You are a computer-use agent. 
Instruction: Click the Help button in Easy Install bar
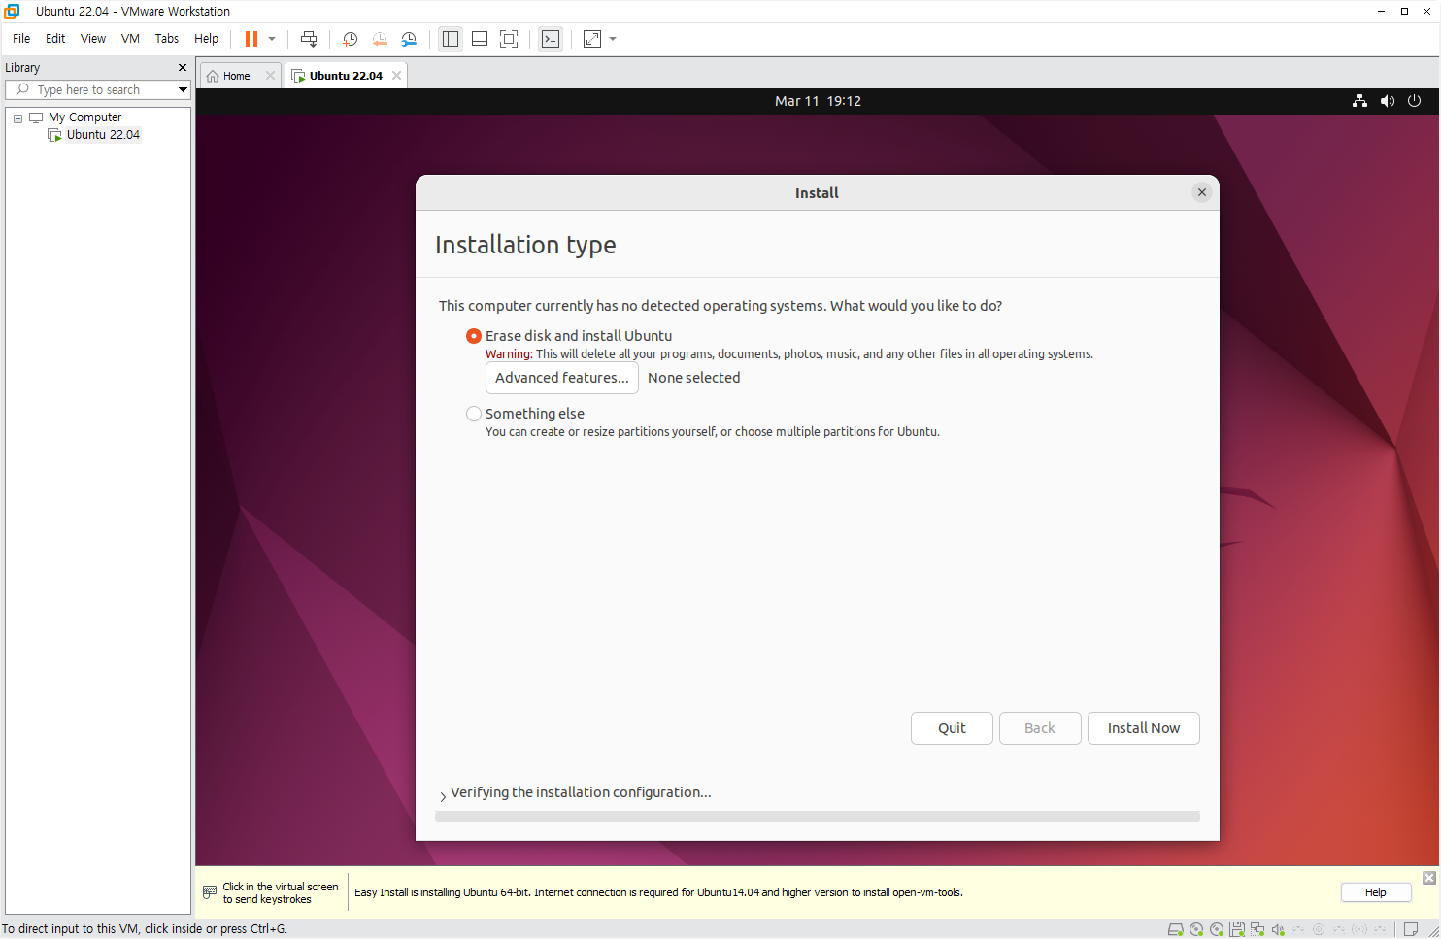pyautogui.click(x=1376, y=892)
